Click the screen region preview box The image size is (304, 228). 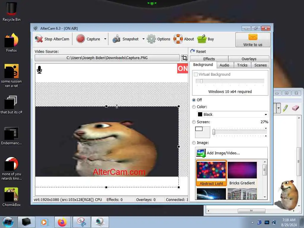(202, 132)
